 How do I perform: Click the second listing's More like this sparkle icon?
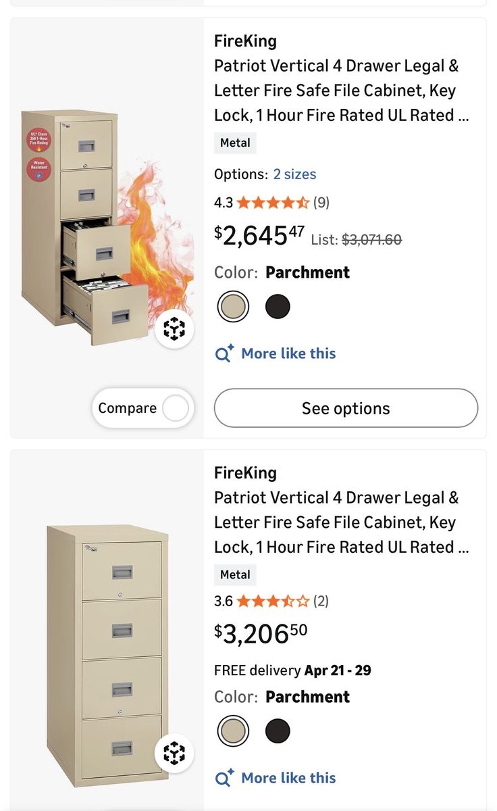click(224, 778)
